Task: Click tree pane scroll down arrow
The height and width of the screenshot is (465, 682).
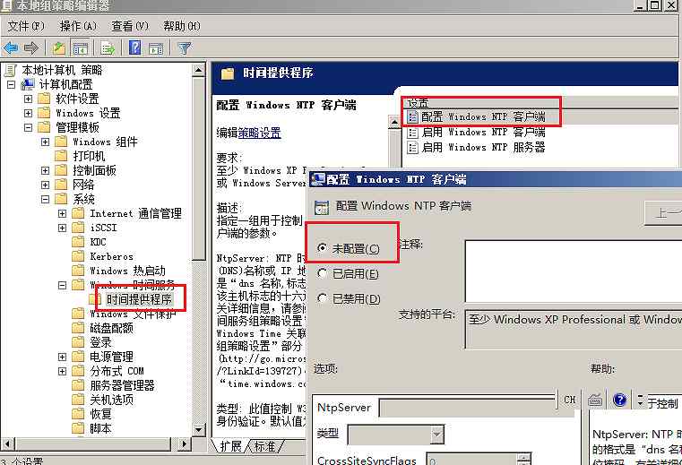Action: pos(198,430)
